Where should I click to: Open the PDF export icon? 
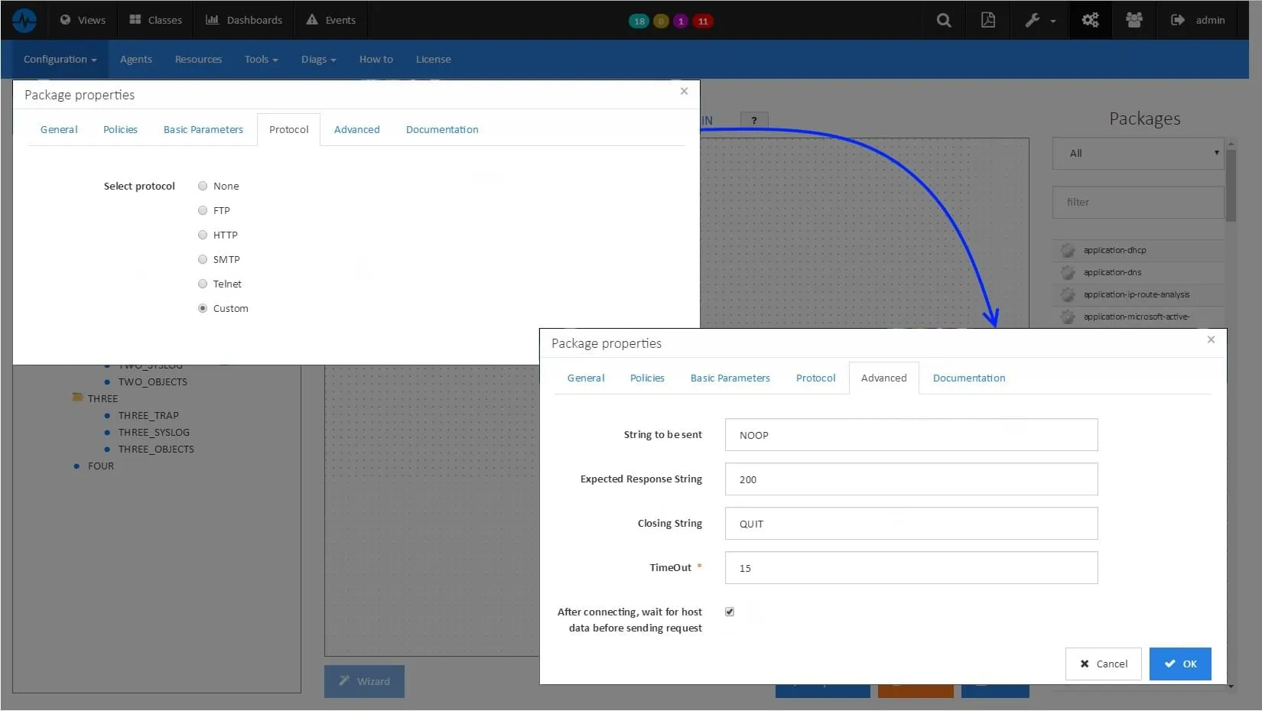(988, 21)
